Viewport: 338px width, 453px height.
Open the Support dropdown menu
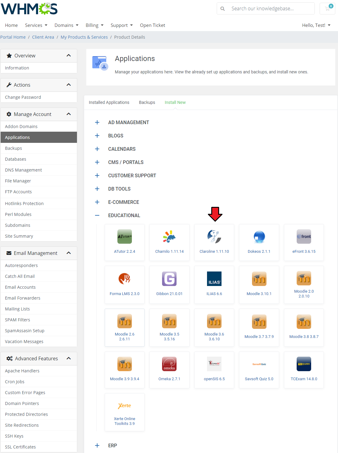tap(122, 25)
